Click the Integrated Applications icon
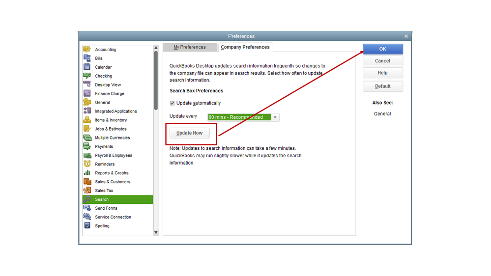491x276 pixels. (87, 111)
